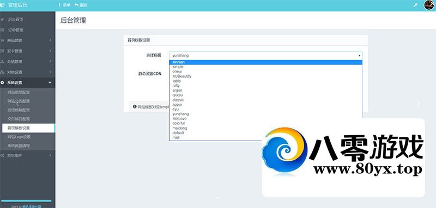The height and width of the screenshot is (208, 436).
Task: Expand the 商品管理 sidebar section
Action: pyautogui.click(x=28, y=40)
